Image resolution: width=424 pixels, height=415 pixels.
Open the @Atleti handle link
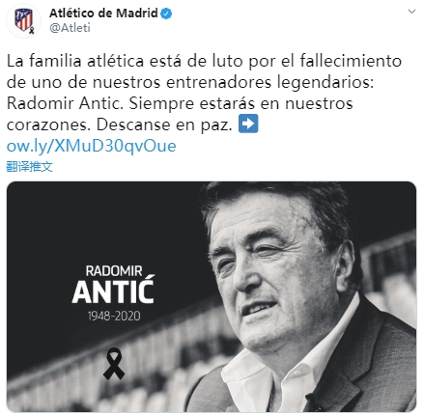(70, 28)
